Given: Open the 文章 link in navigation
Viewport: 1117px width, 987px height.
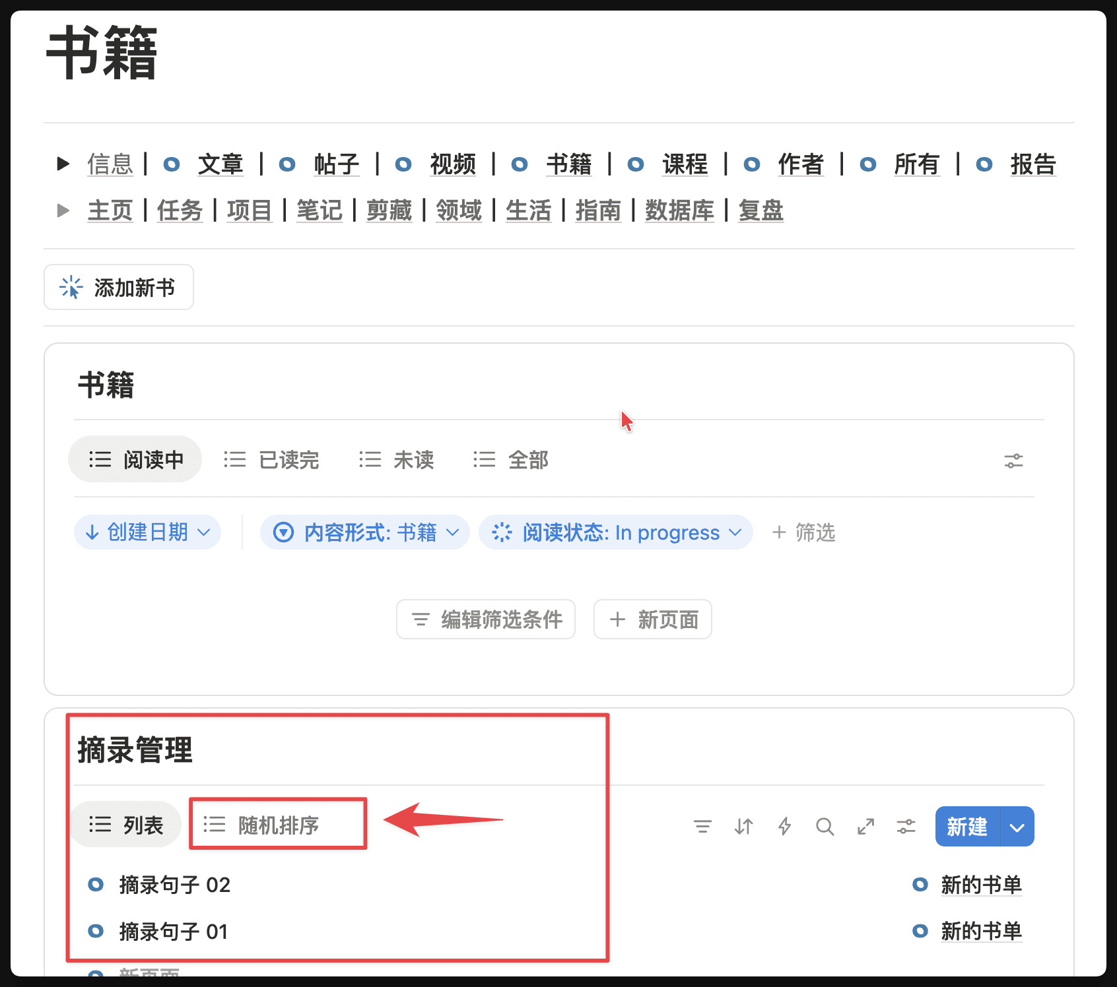Looking at the screenshot, I should (x=220, y=164).
